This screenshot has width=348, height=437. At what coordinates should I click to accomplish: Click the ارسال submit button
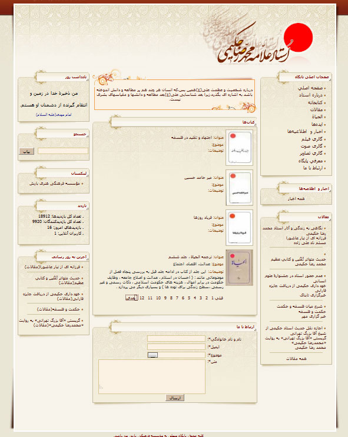click(x=175, y=398)
